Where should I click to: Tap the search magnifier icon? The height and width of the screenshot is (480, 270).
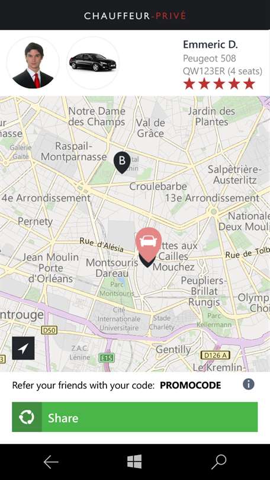pyautogui.click(x=219, y=462)
